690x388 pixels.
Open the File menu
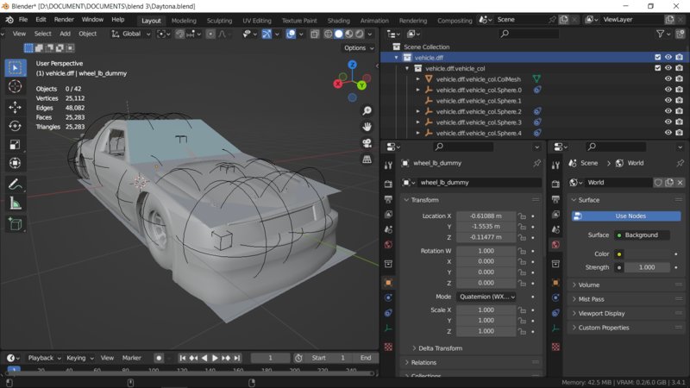point(23,20)
